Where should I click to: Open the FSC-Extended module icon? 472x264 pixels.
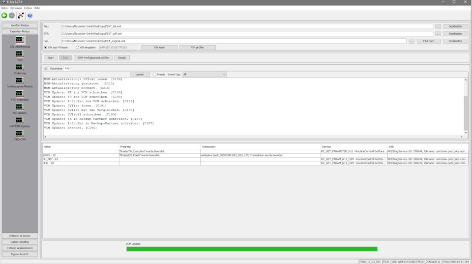tap(20, 93)
